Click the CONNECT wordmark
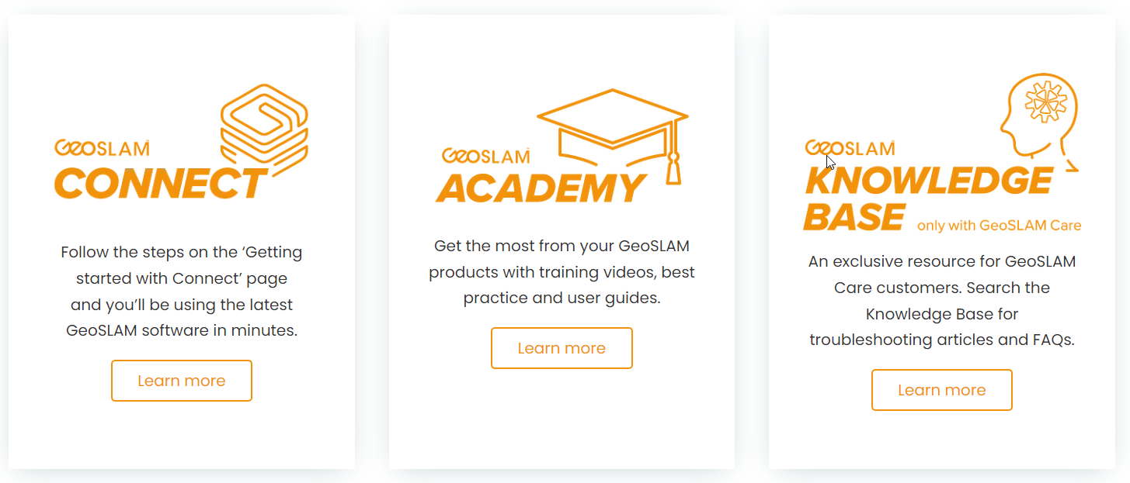1130x483 pixels. pyautogui.click(x=161, y=184)
